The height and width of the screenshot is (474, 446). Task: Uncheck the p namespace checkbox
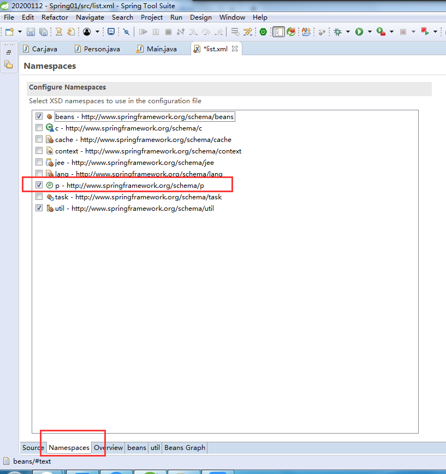[x=39, y=185]
